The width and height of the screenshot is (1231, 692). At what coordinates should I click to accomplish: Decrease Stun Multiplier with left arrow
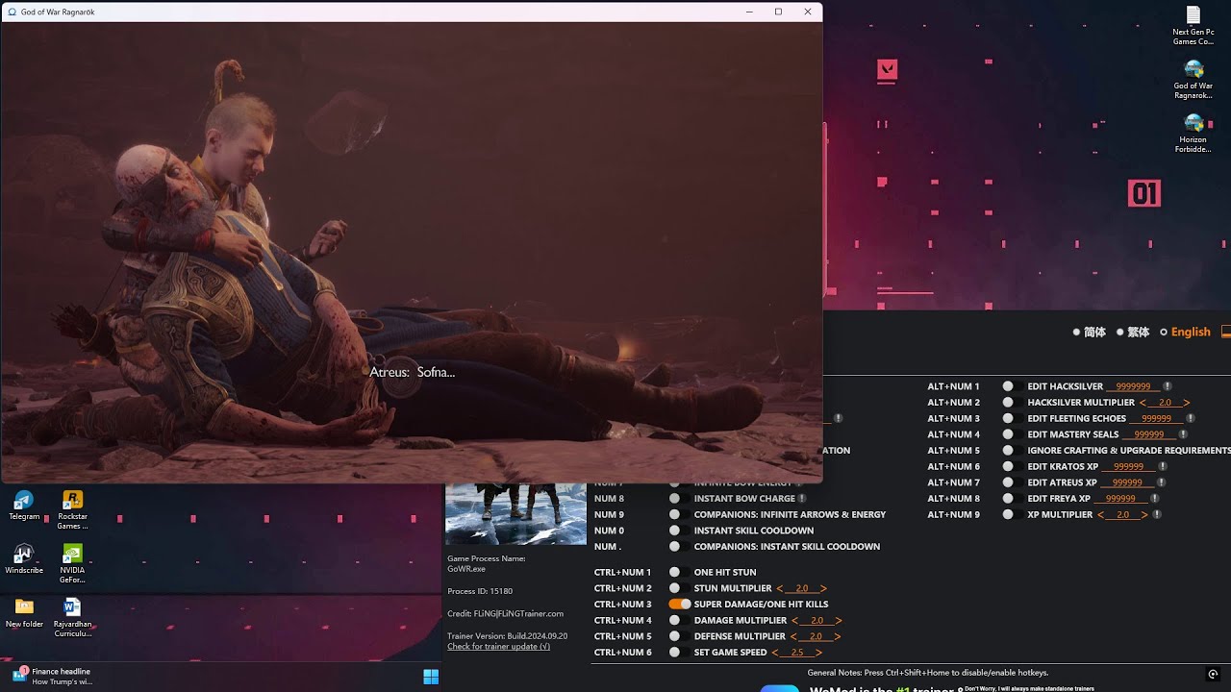780,588
